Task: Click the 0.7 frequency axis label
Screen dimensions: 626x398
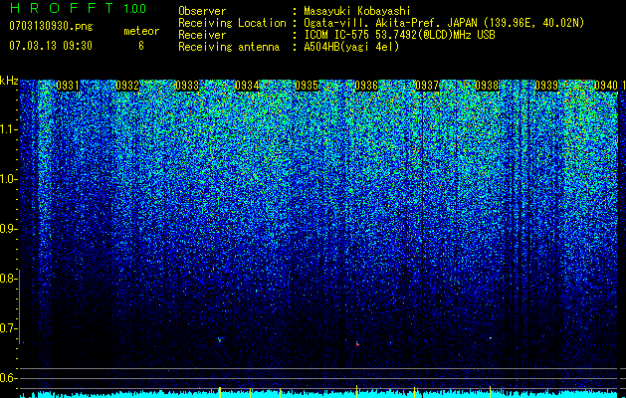Action: 8,328
